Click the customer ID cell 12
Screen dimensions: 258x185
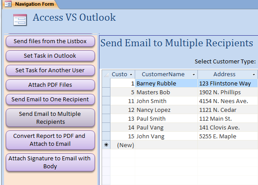pyautogui.click(x=122, y=110)
